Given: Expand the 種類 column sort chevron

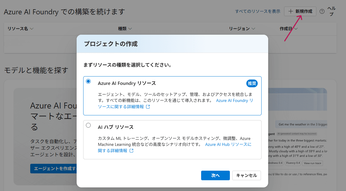Looking at the screenshot, I should (x=130, y=29).
